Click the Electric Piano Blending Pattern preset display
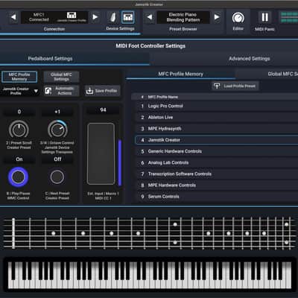This screenshot has height=298, width=298. pos(183,17)
